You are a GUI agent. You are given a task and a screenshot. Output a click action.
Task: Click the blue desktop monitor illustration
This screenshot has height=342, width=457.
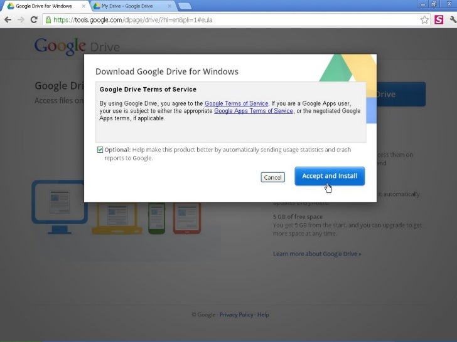[x=58, y=207]
